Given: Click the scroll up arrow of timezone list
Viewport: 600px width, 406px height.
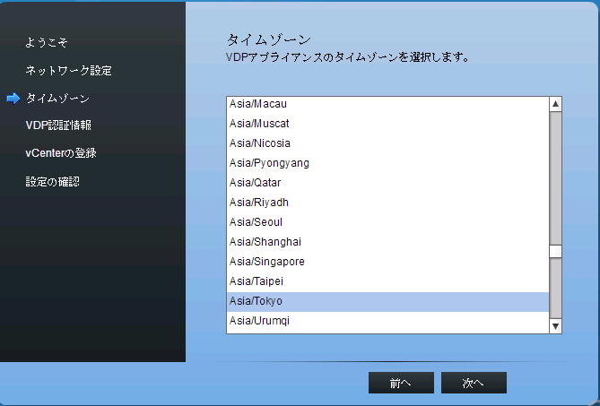Looking at the screenshot, I should click(555, 104).
